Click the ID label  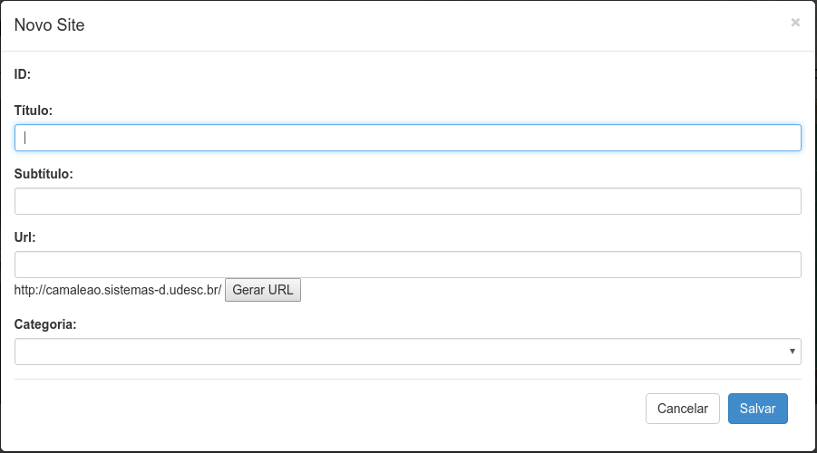[x=23, y=73]
